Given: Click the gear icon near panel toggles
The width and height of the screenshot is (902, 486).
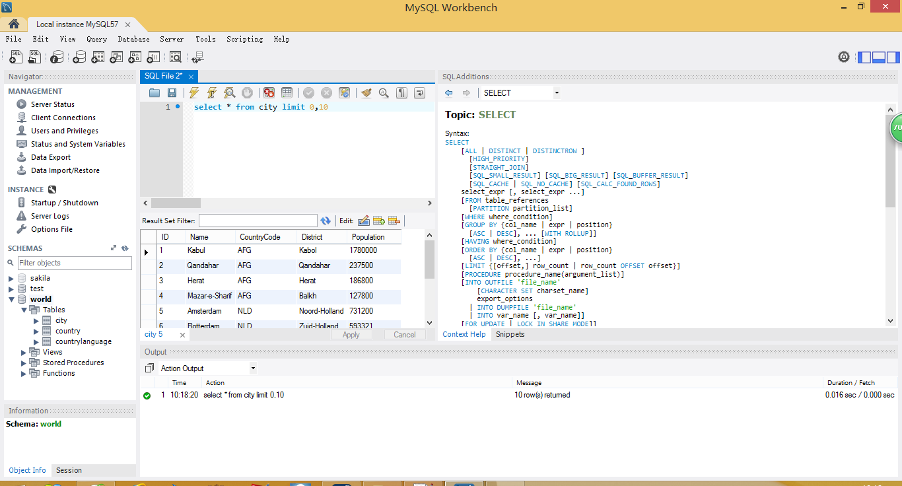Looking at the screenshot, I should (843, 57).
